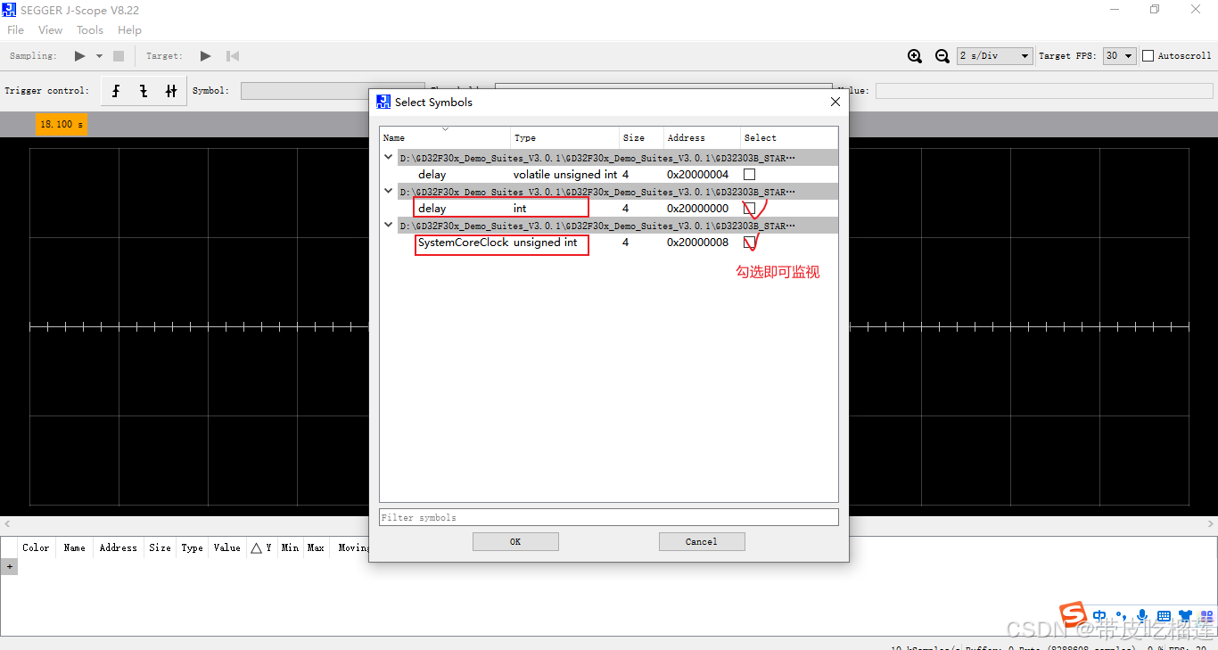Click the keyboard icon in IME toolbar
The image size is (1218, 650).
[1164, 615]
